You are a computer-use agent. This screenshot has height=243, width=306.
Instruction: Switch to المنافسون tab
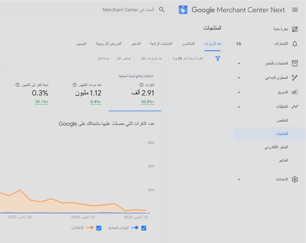pyautogui.click(x=188, y=44)
